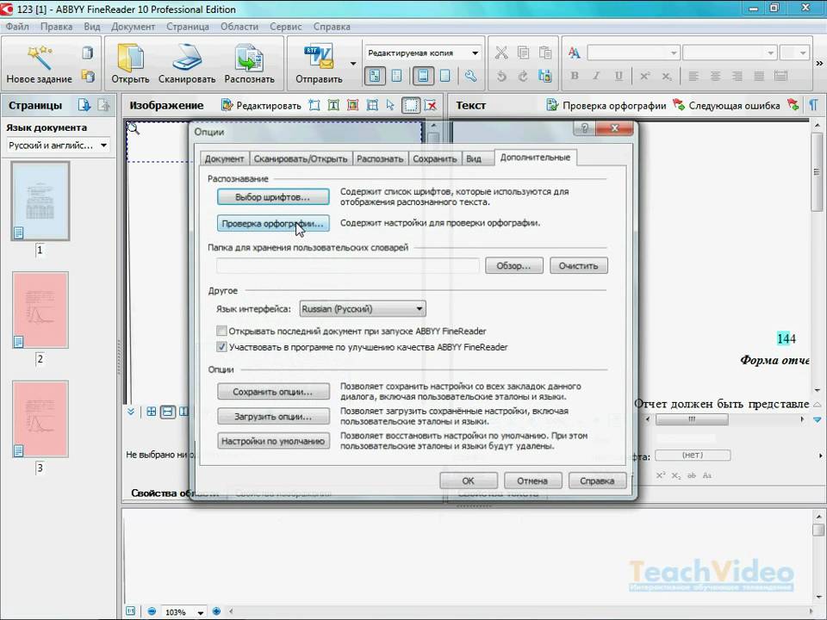Expand toolbar overflow chevron at right
The image size is (827, 620).
click(819, 63)
